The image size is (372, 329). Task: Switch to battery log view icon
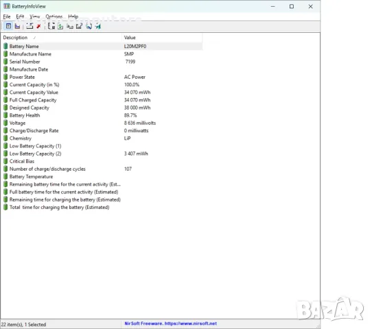click(17, 26)
